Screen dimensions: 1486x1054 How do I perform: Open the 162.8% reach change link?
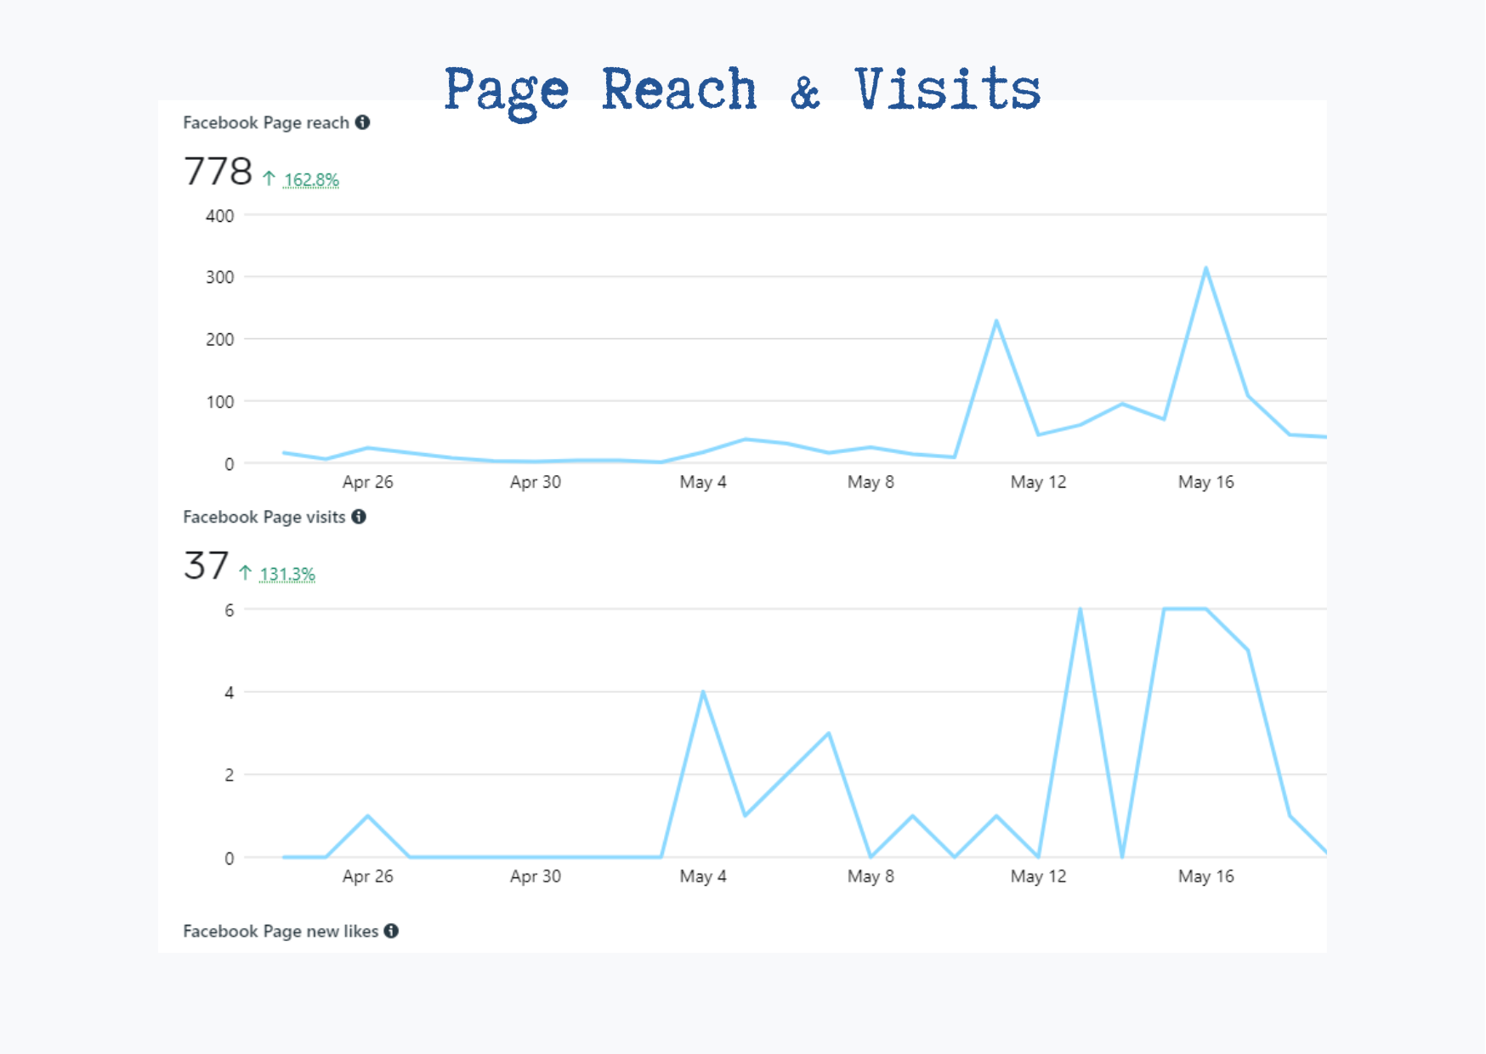(x=311, y=179)
